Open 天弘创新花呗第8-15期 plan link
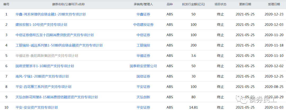286x112 pixels. click(57, 97)
